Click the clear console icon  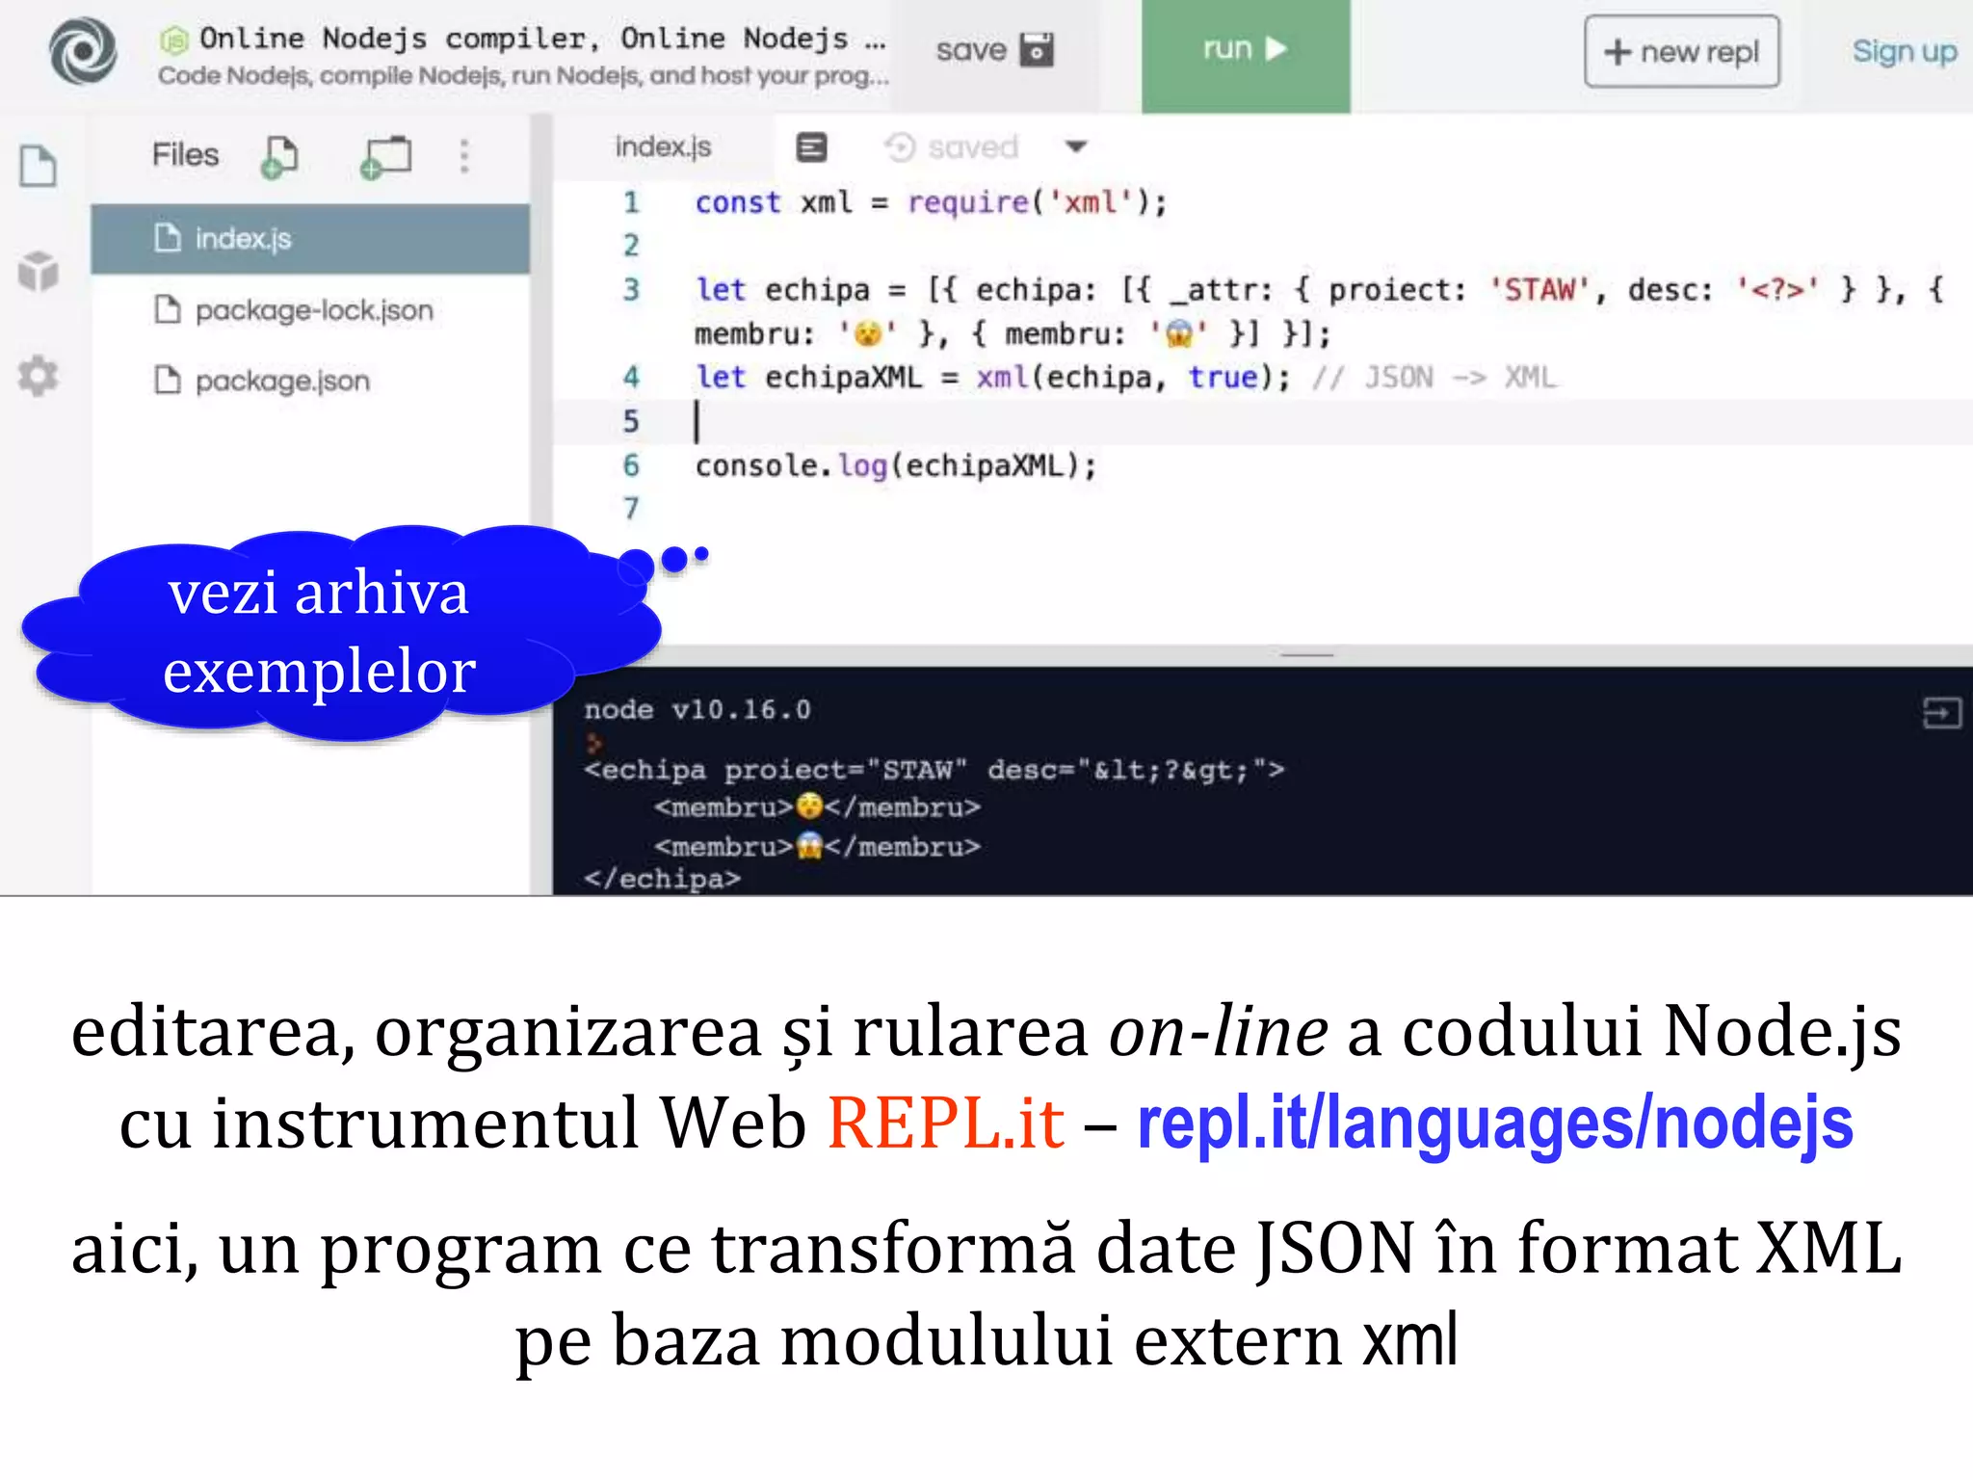[x=1940, y=713]
